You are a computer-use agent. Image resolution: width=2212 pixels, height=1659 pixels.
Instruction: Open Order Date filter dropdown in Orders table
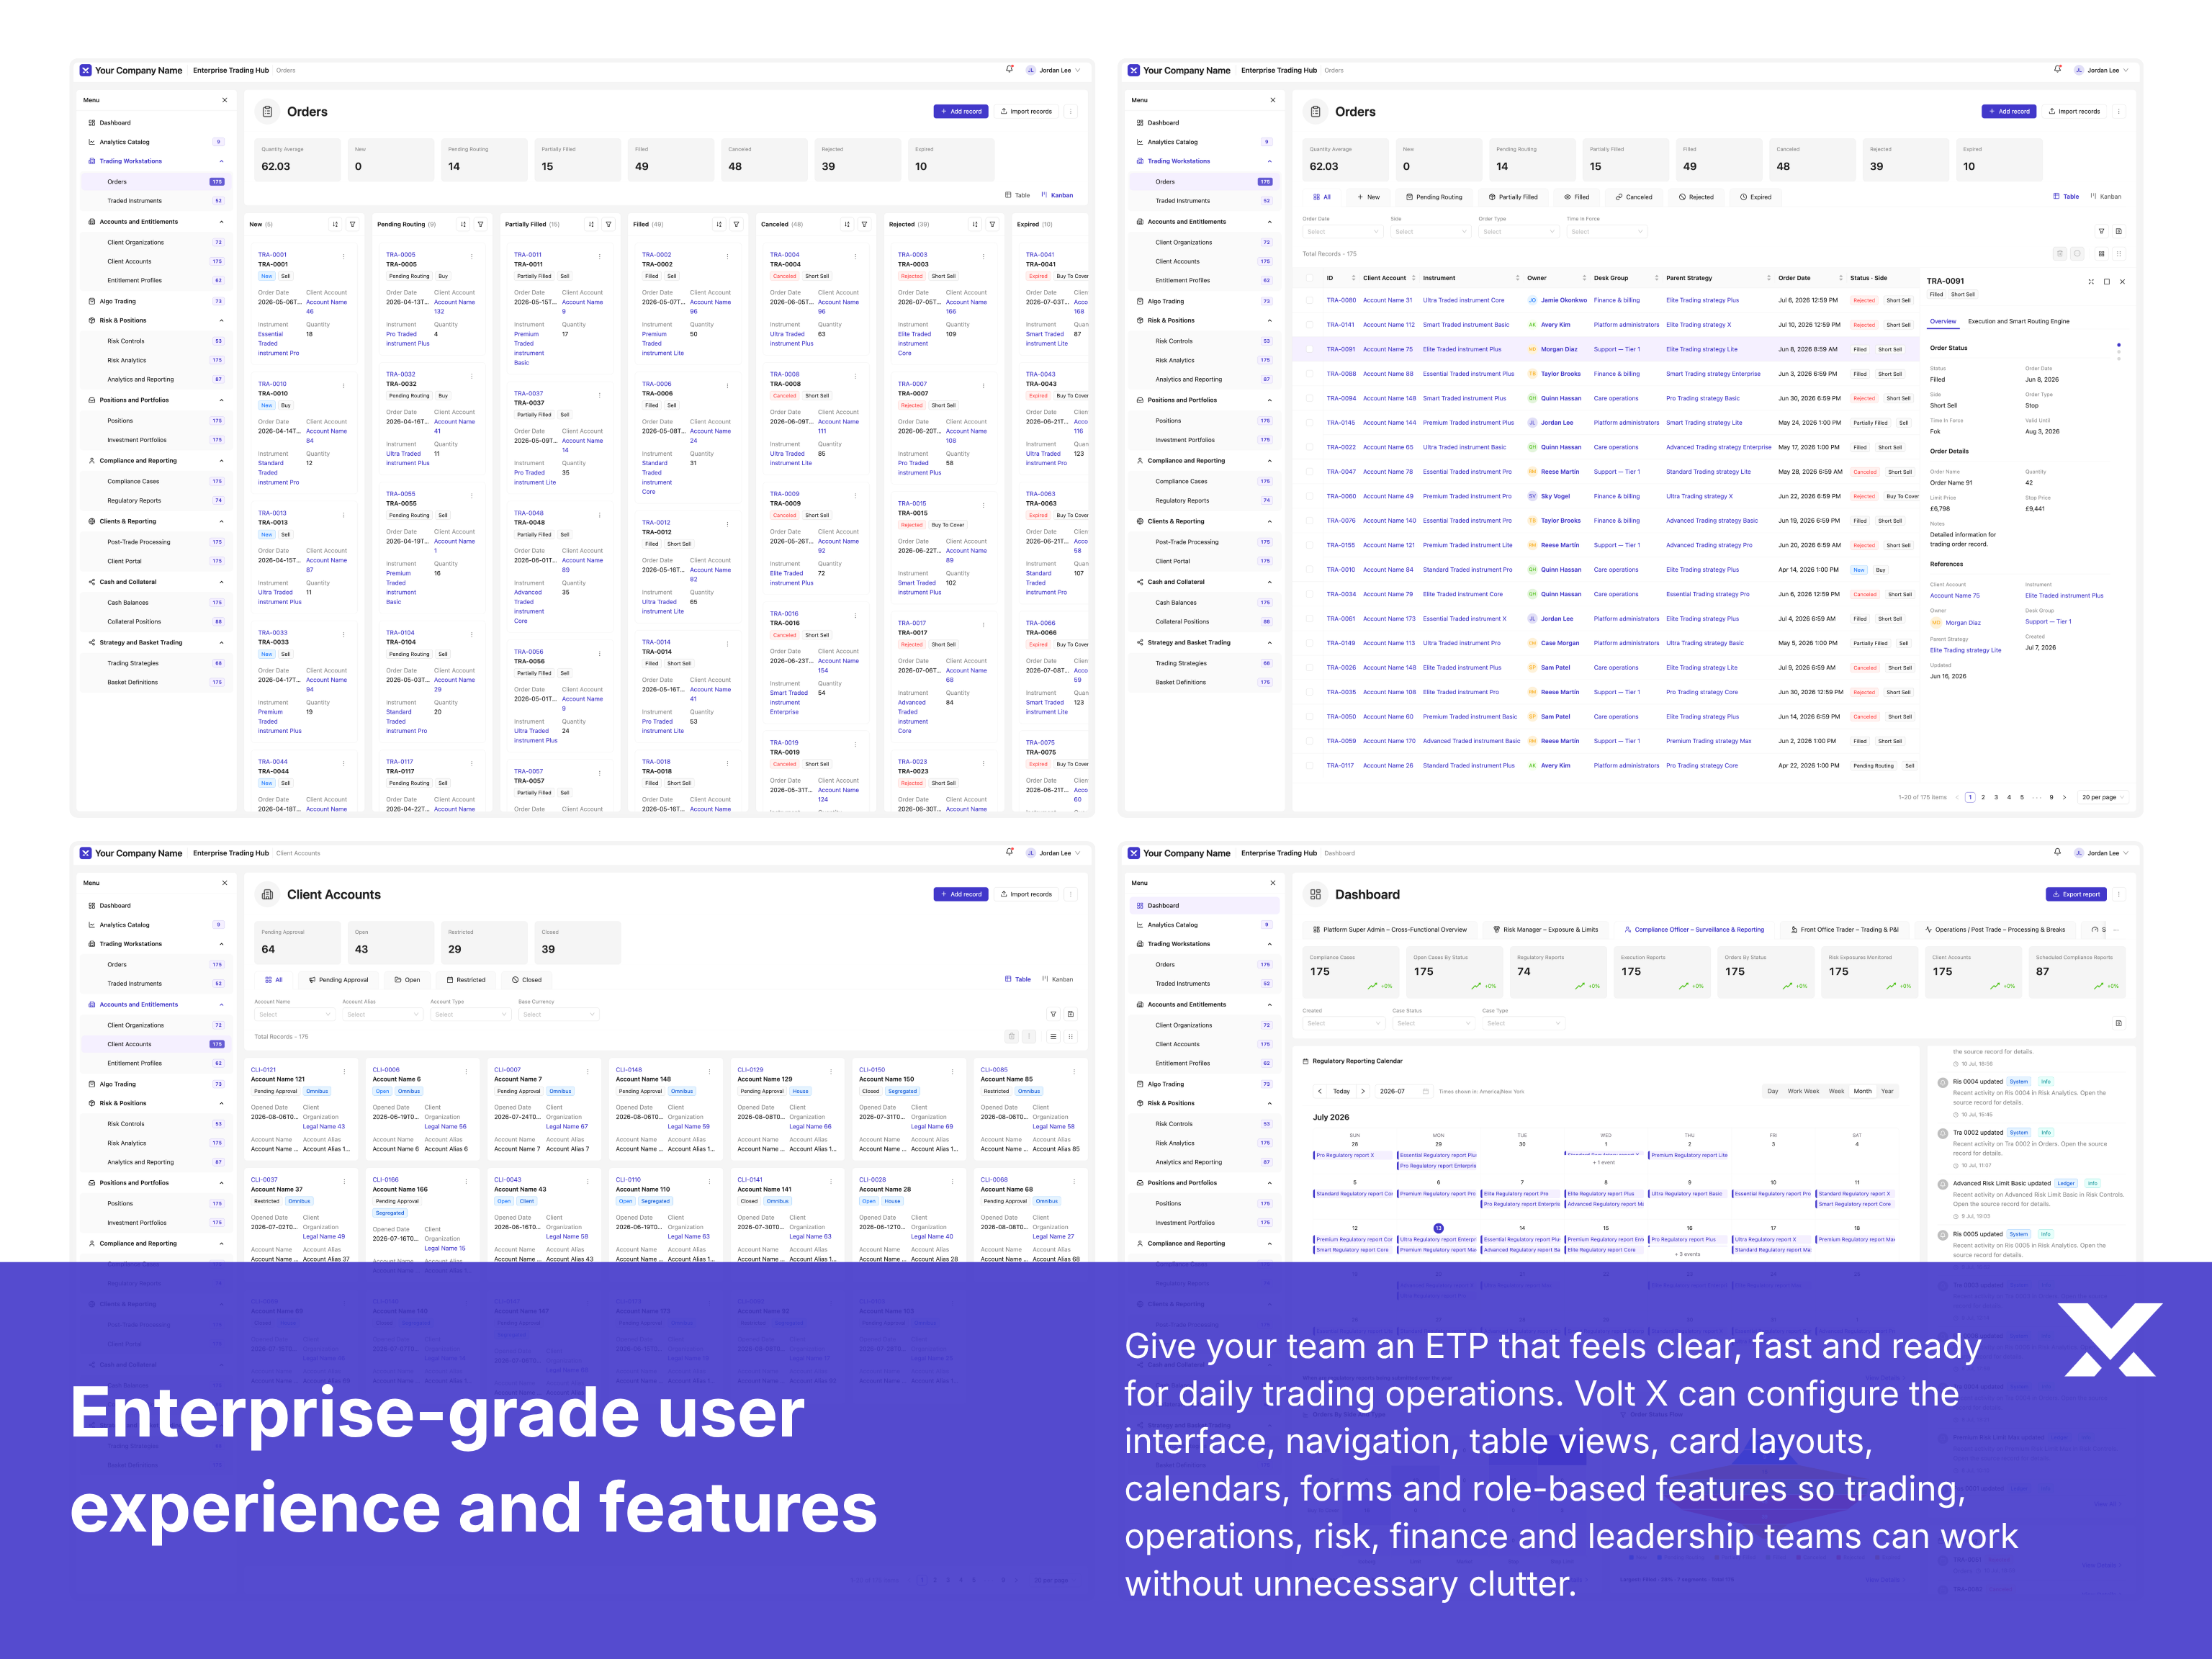(x=1342, y=232)
